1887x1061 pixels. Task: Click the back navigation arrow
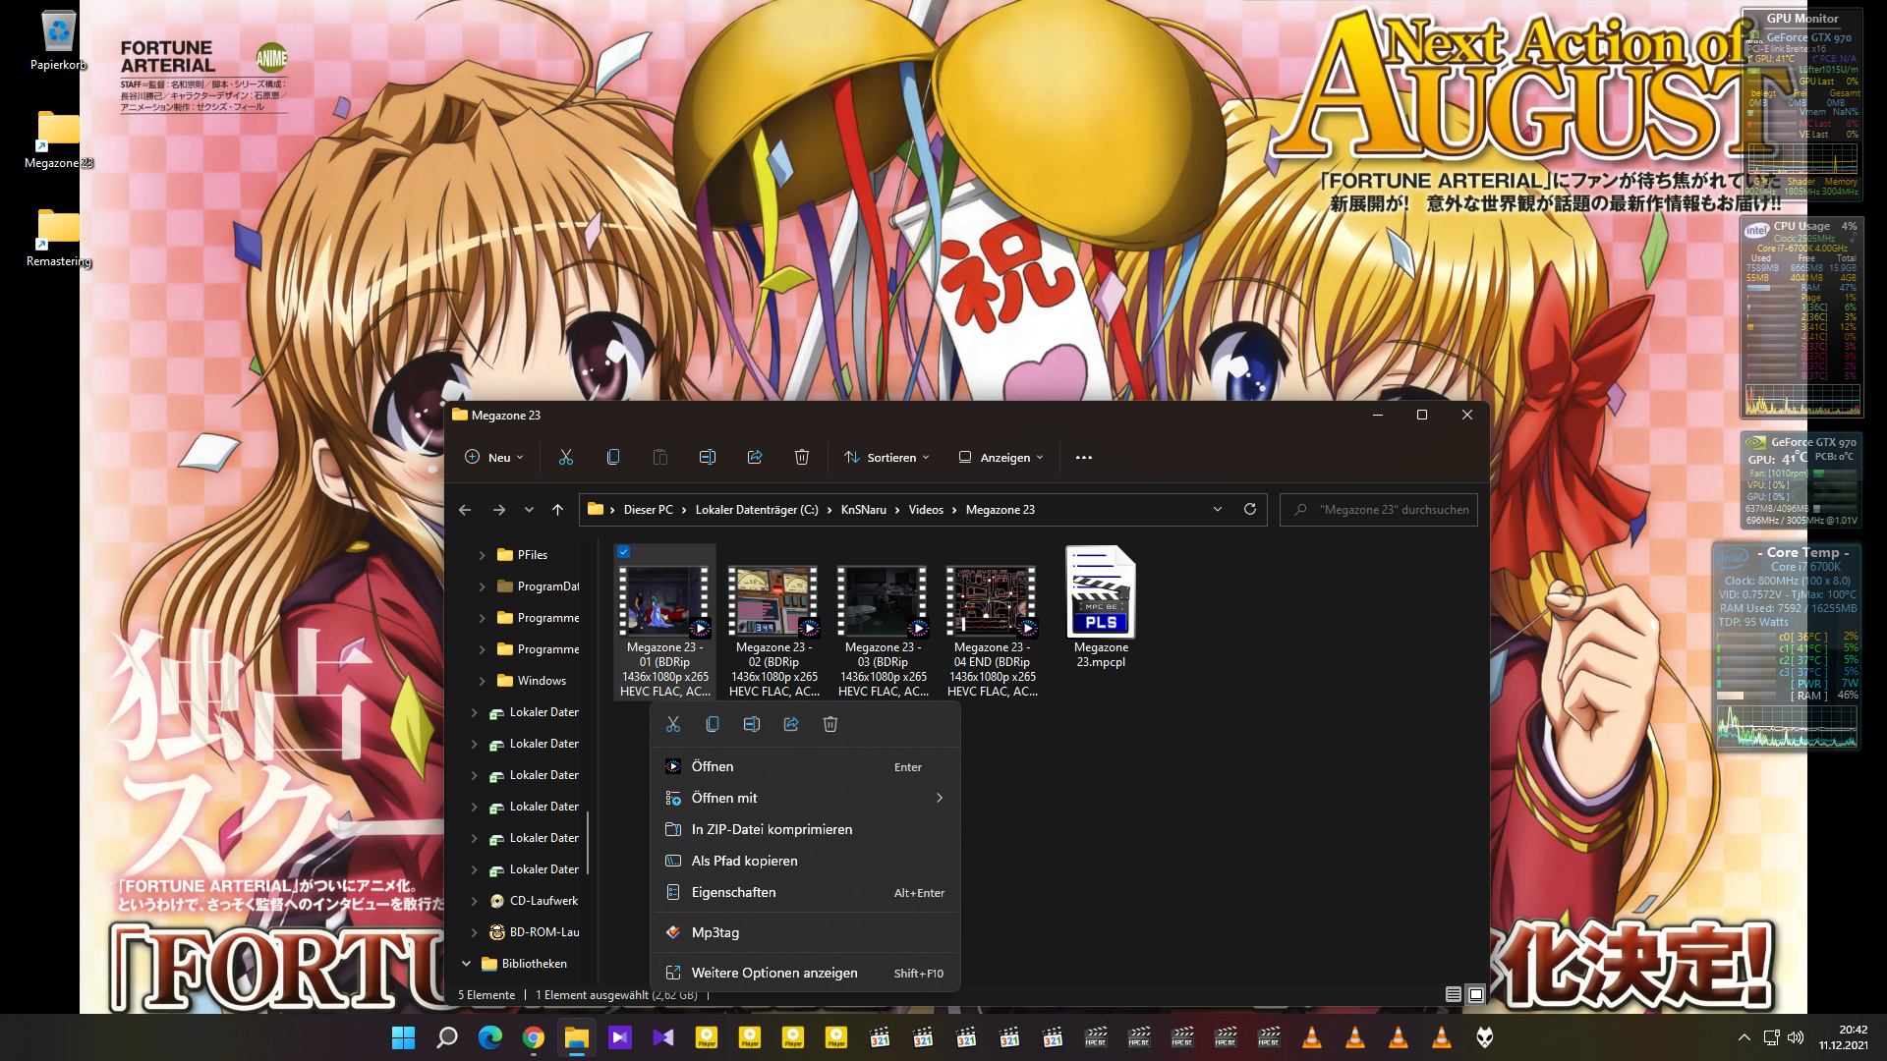(x=465, y=509)
